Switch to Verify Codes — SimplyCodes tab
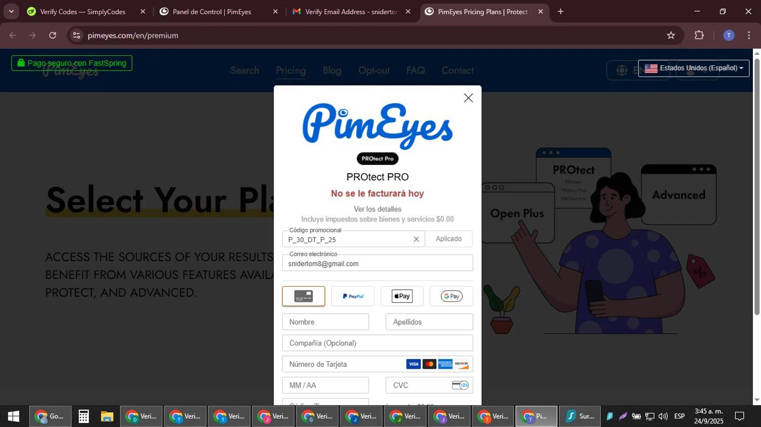The width and height of the screenshot is (761, 427). [x=82, y=12]
